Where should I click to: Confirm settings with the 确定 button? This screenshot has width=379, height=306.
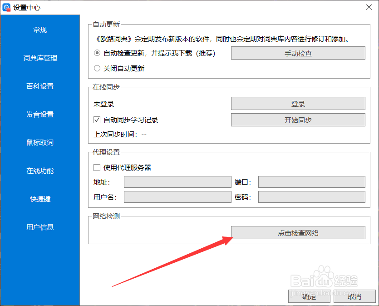tap(309, 296)
